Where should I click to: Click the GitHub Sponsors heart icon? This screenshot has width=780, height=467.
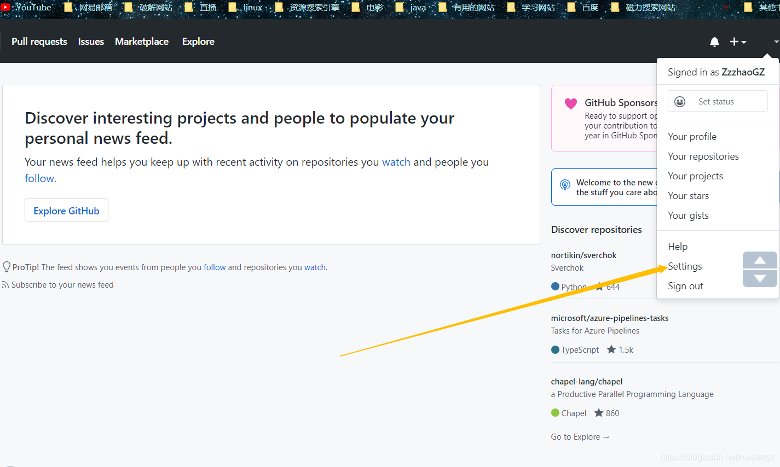click(x=571, y=104)
